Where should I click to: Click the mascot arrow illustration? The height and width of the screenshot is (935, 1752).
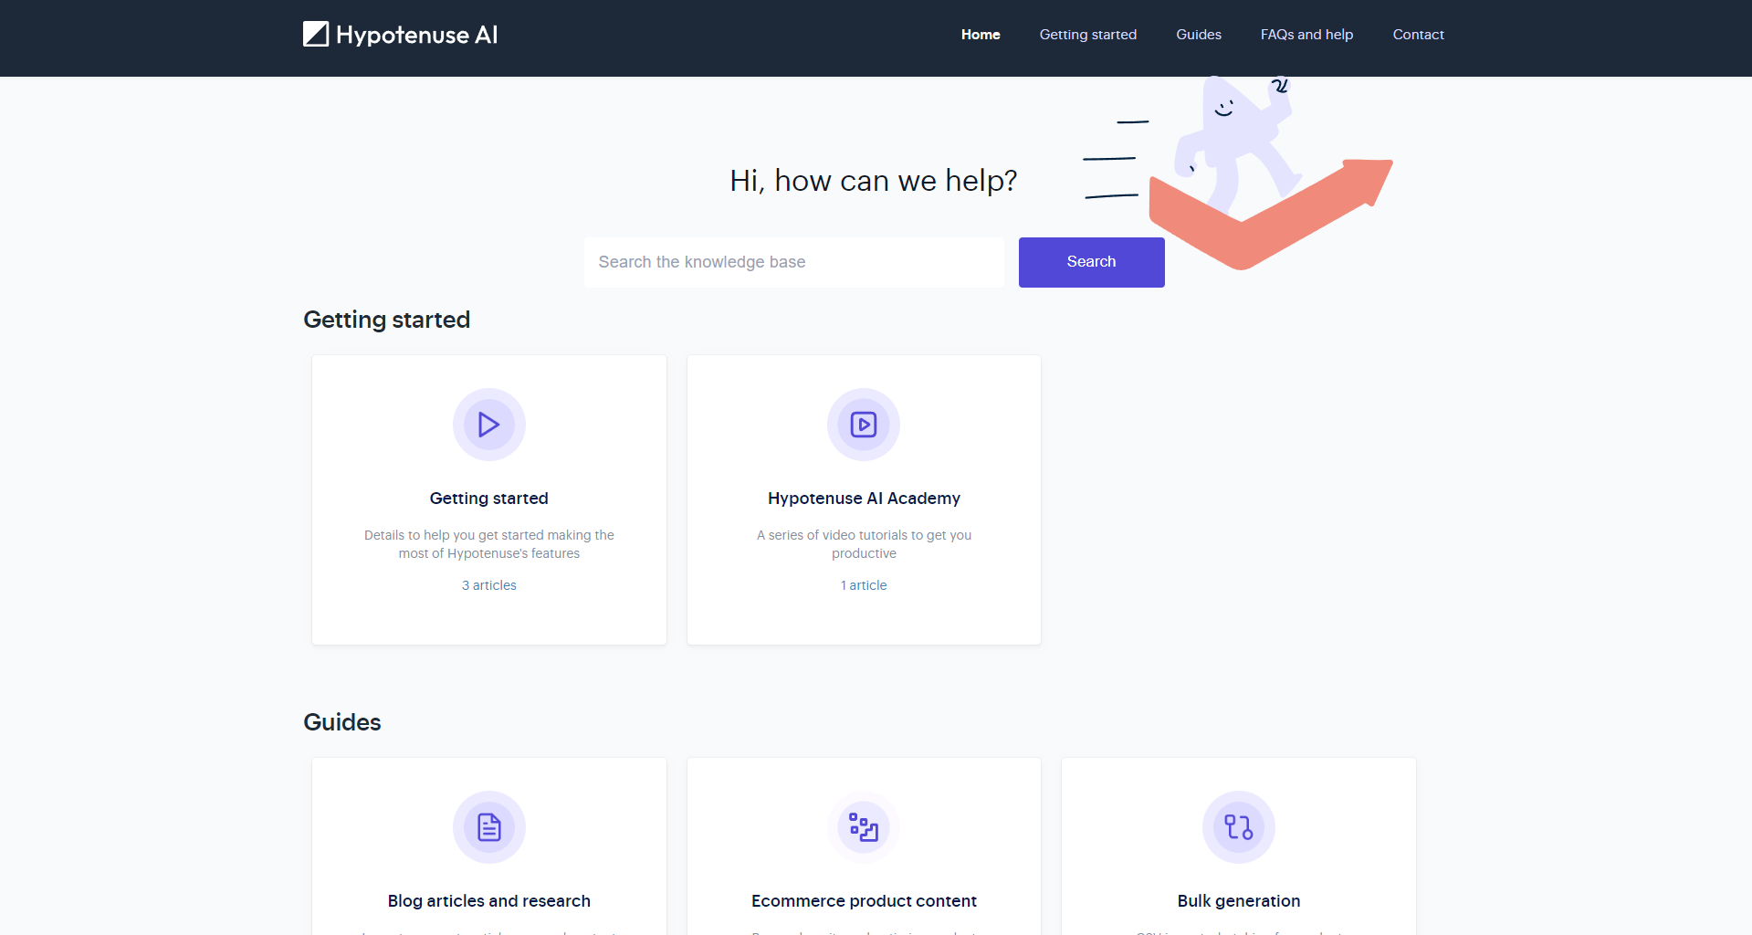click(x=1269, y=183)
